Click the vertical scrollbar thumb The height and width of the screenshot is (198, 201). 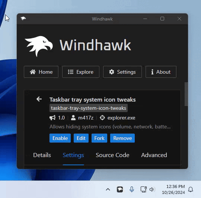(186, 94)
